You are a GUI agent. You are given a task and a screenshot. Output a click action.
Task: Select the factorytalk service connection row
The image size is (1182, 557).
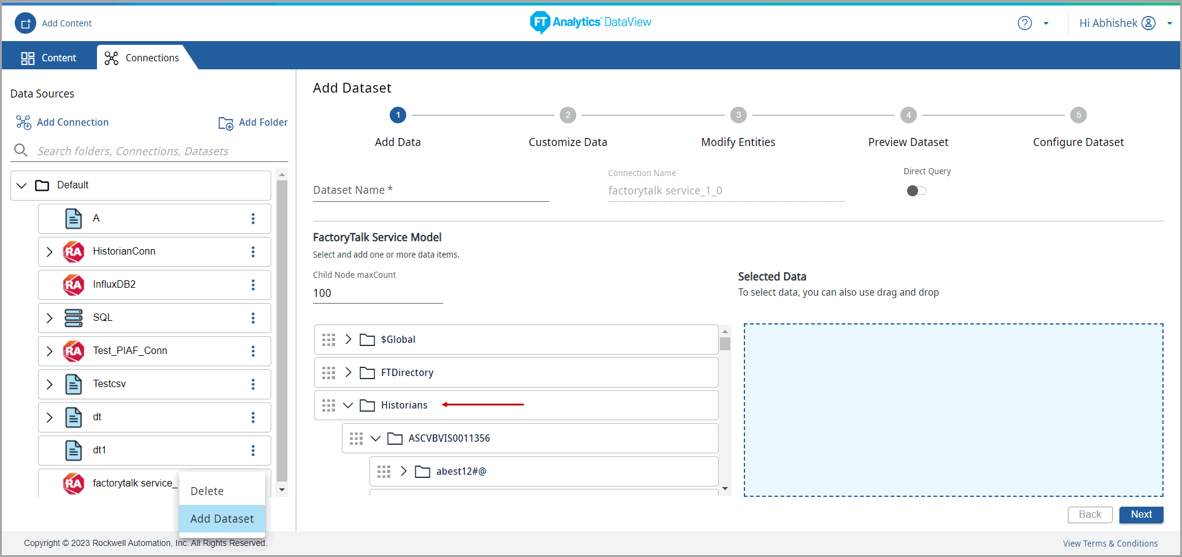click(155, 483)
